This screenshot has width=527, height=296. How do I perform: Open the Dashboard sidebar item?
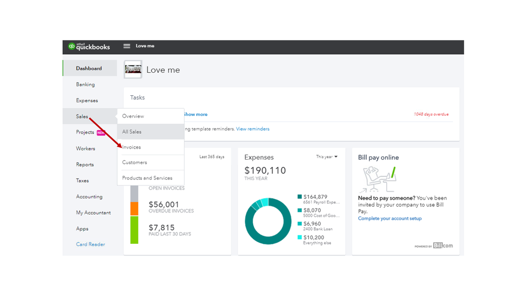click(90, 68)
